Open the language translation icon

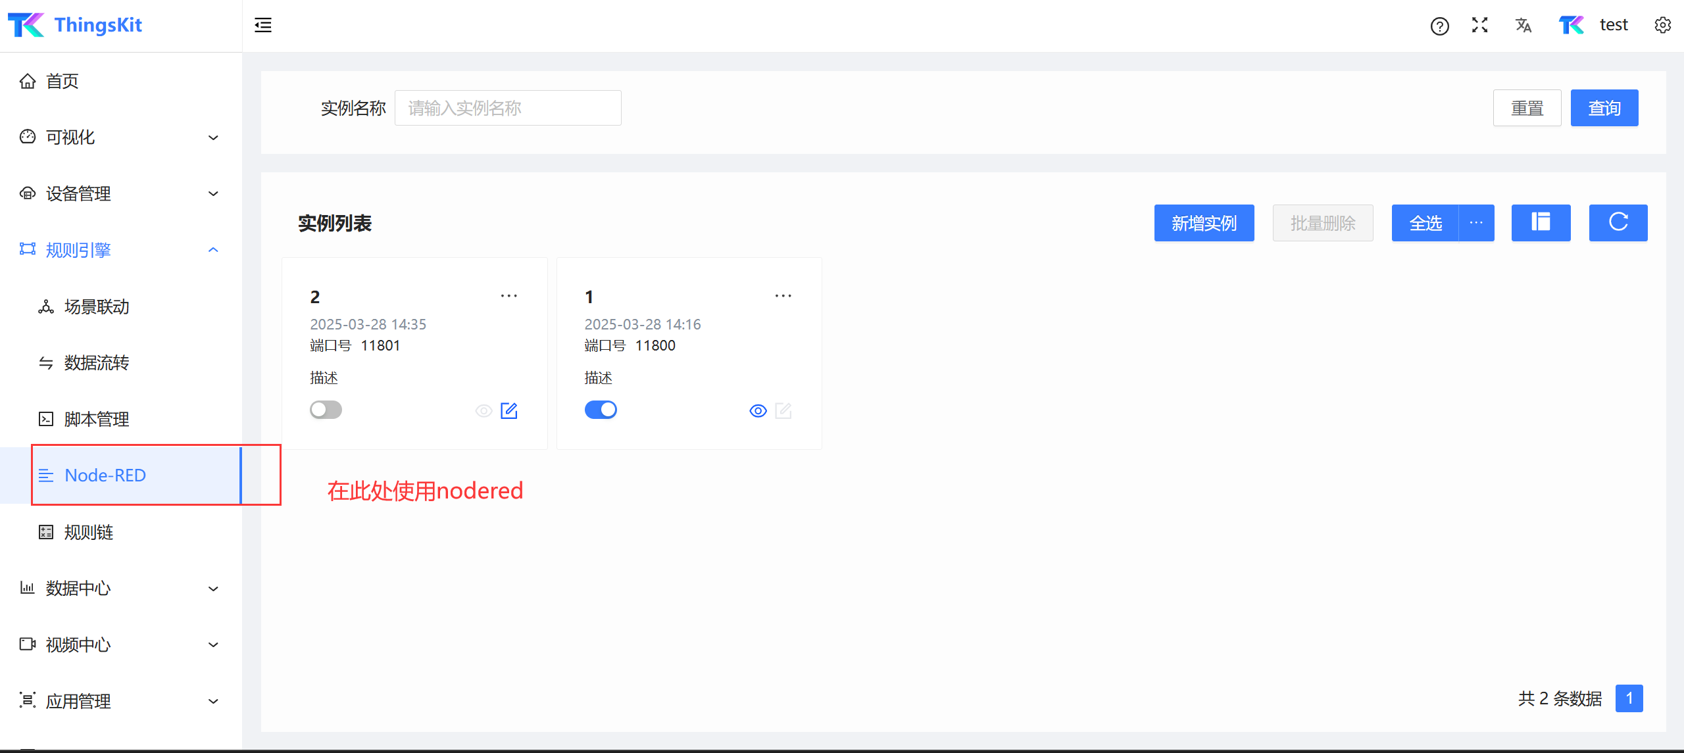[x=1523, y=26]
